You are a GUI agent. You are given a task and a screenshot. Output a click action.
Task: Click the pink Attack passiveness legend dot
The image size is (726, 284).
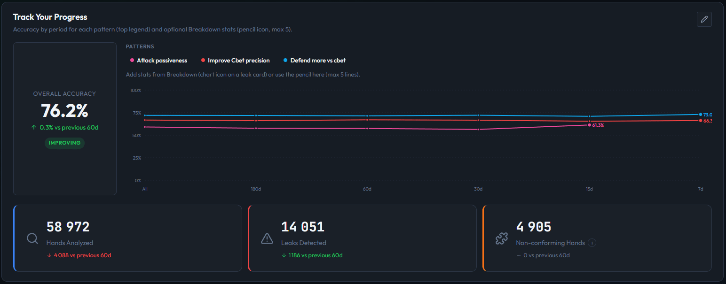tap(132, 61)
